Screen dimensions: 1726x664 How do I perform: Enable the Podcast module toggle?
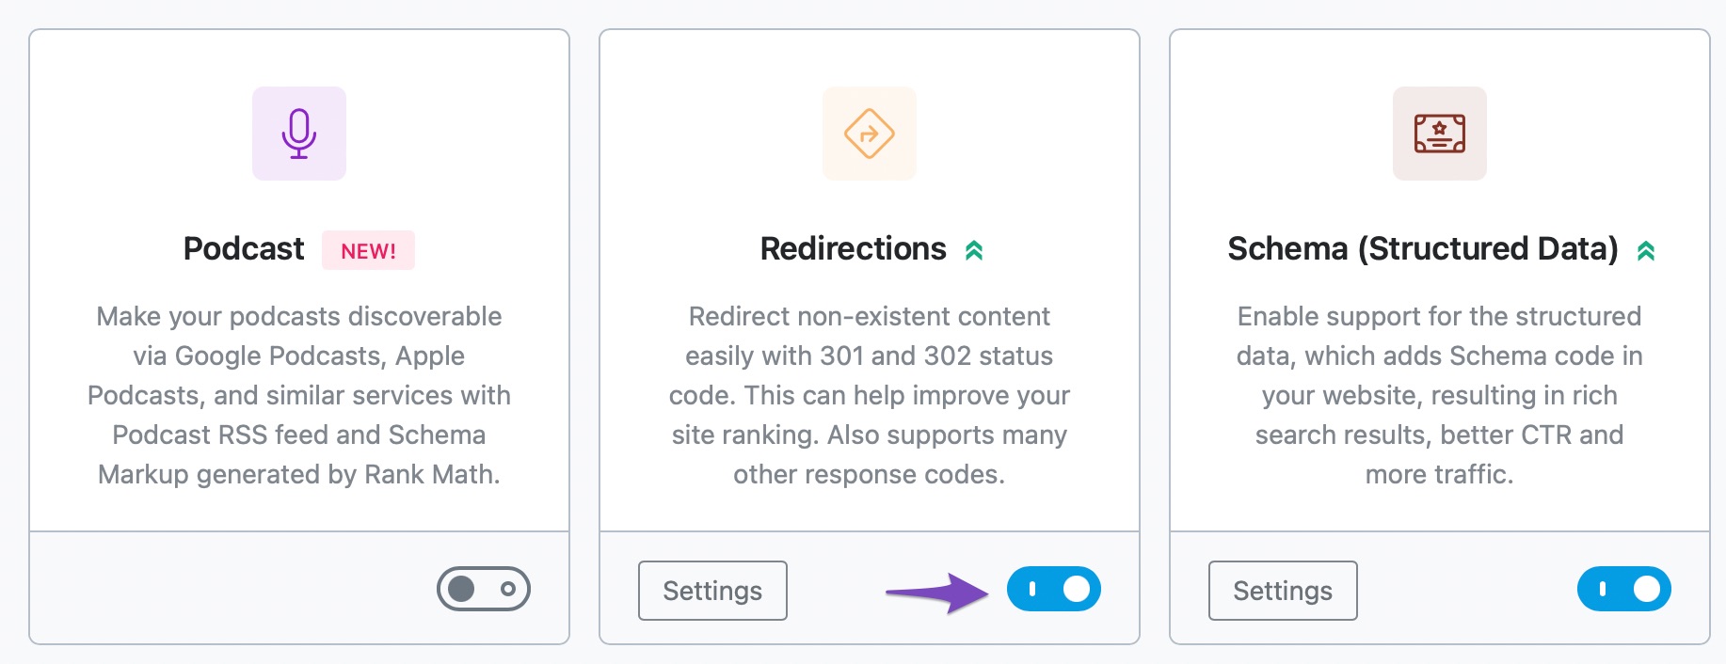[484, 589]
